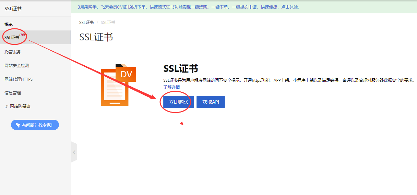The width and height of the screenshot is (417, 195).
Task: Click the DV certificate illustration
Action: point(118,85)
